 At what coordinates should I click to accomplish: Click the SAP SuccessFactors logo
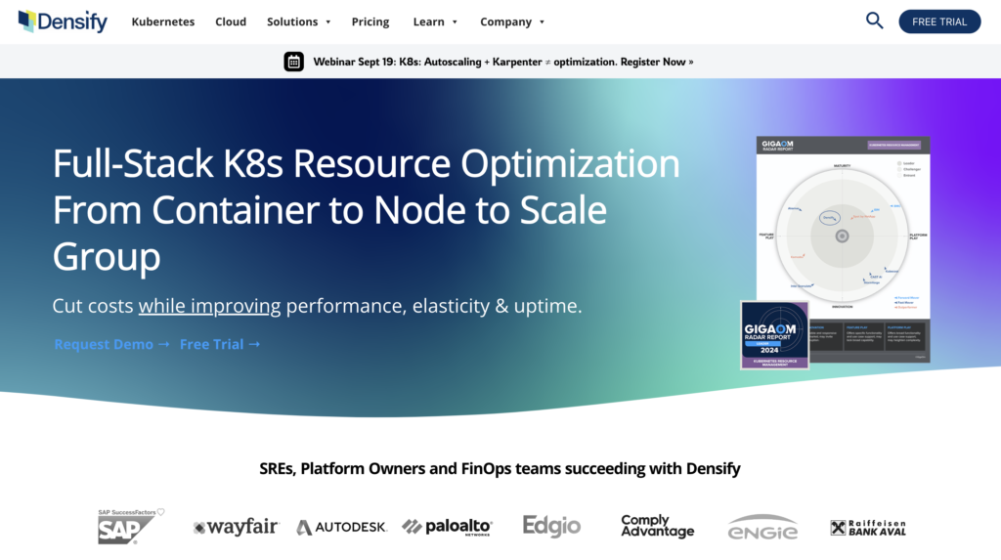coord(130,527)
